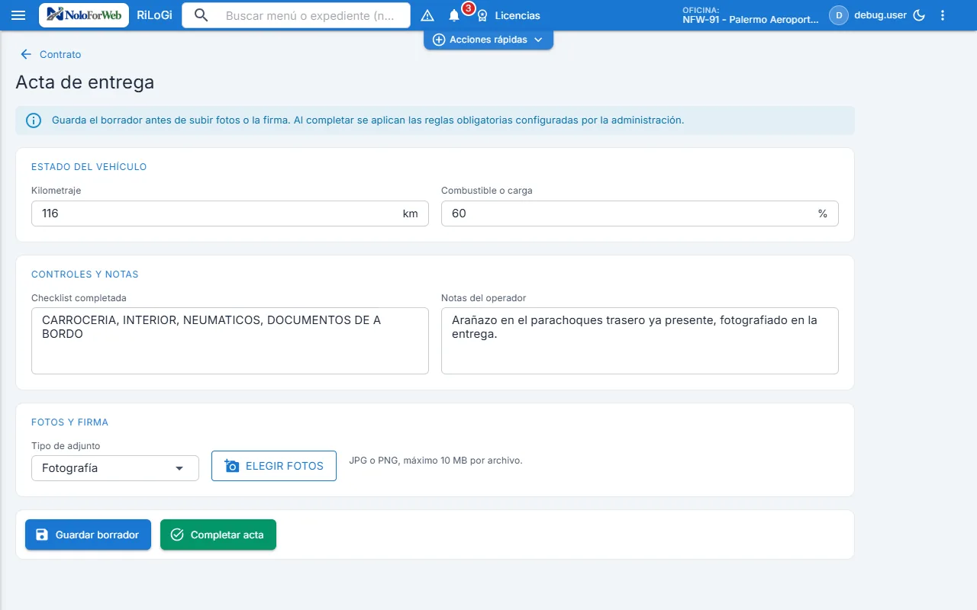Click the NoloForWeb logo
Screen dimensions: 977x610
[84, 15]
